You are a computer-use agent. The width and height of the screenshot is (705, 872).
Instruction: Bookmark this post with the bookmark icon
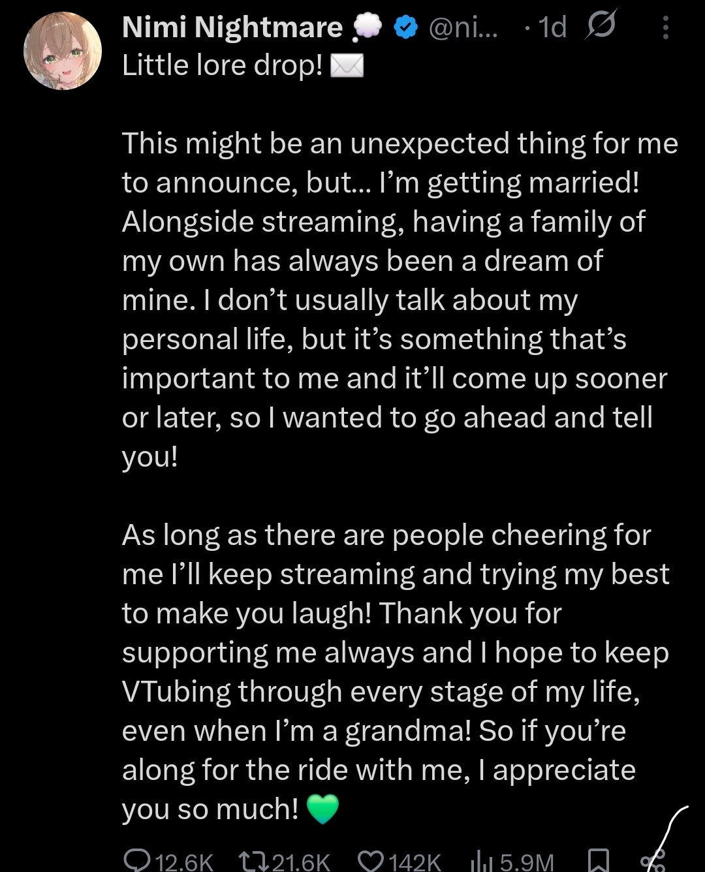point(599,861)
